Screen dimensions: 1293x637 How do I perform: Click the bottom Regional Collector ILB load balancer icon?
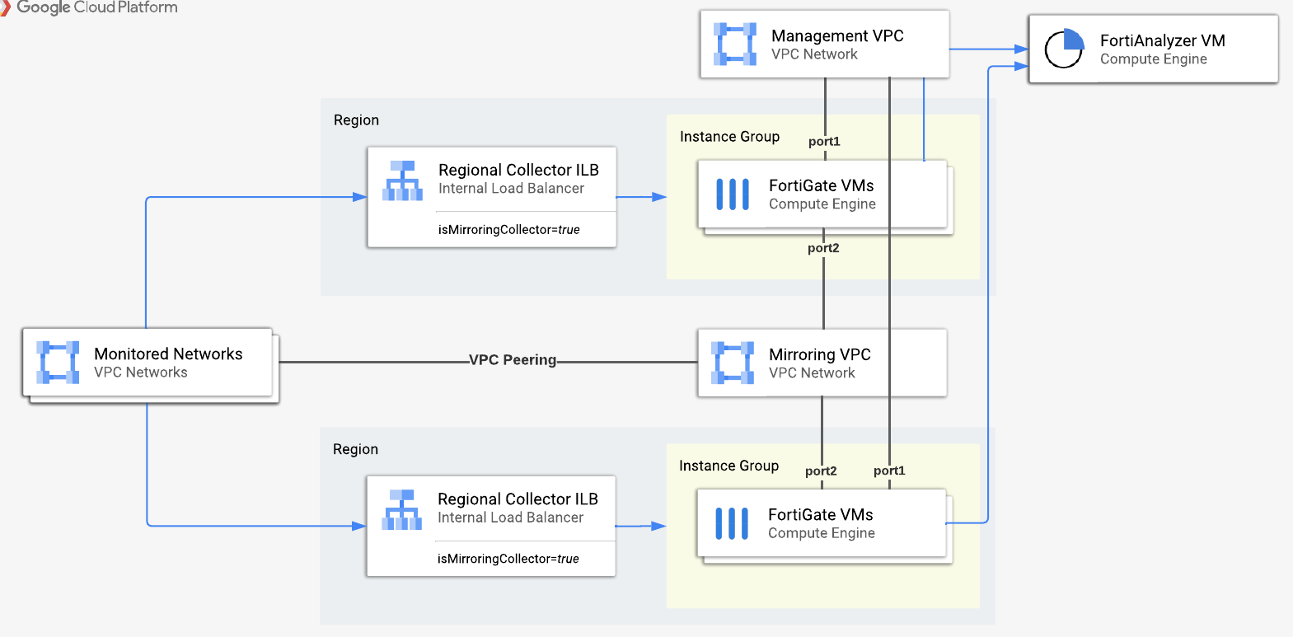(401, 510)
